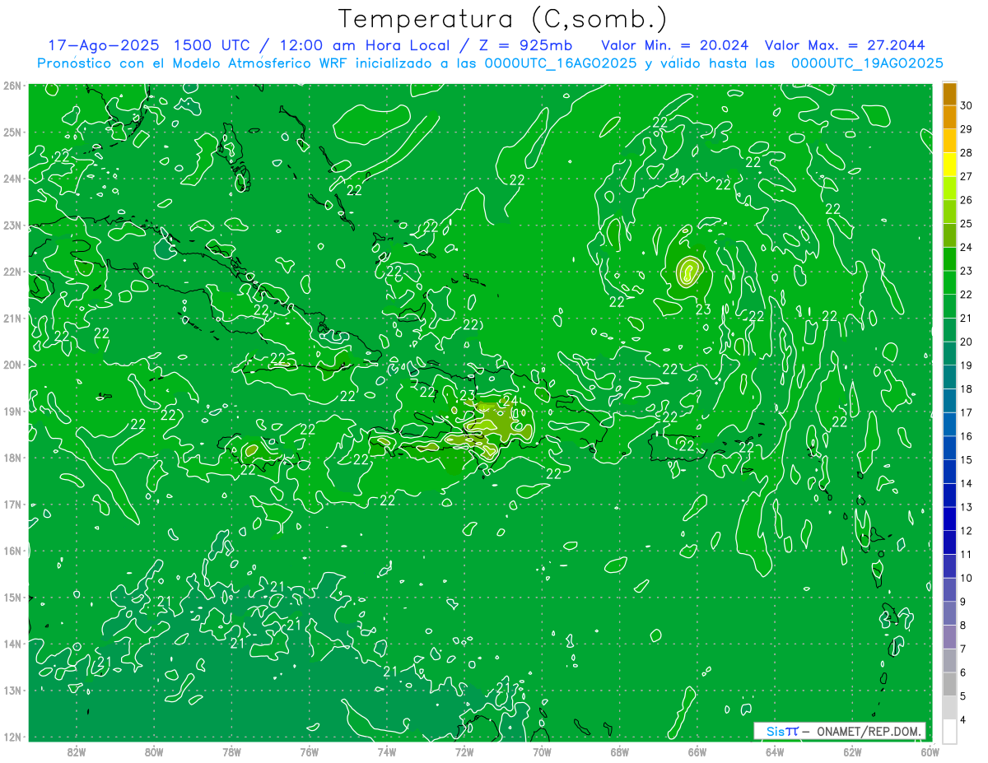Click the bright warm core of the cyclone
Image resolution: width=988 pixels, height=763 pixels.
coord(688,270)
